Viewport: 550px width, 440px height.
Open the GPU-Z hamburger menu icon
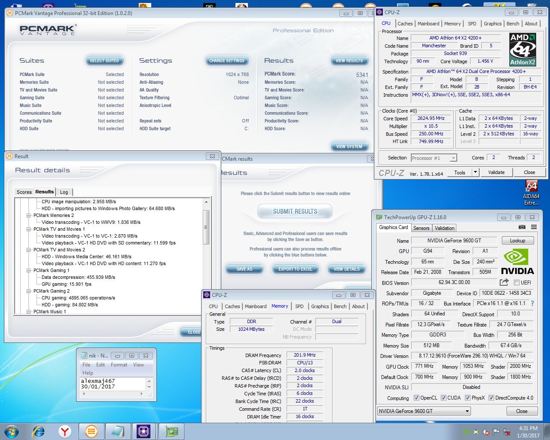point(534,227)
